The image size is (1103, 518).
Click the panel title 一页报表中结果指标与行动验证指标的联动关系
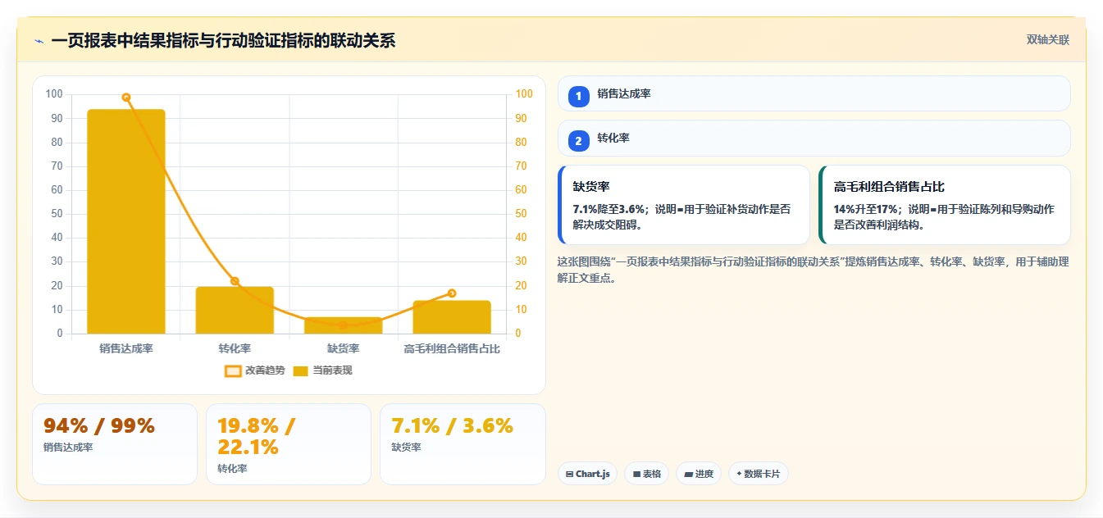click(223, 40)
